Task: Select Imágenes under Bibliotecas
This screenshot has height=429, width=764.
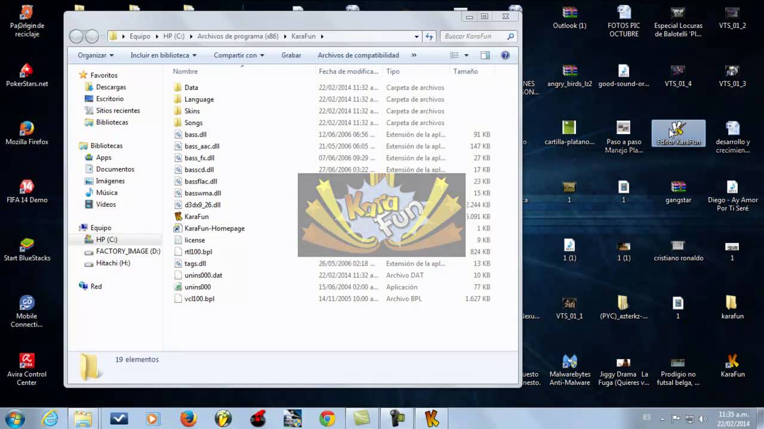Action: pyautogui.click(x=110, y=181)
